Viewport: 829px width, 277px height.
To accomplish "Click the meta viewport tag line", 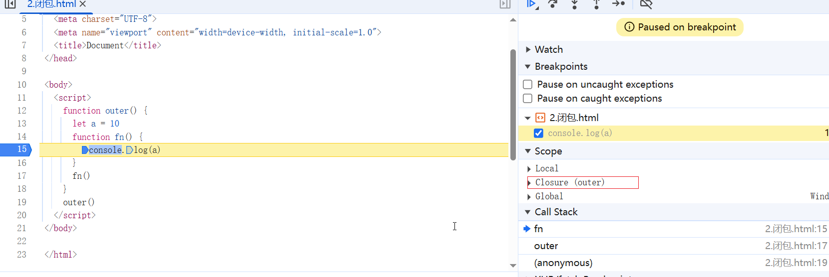I will (218, 32).
